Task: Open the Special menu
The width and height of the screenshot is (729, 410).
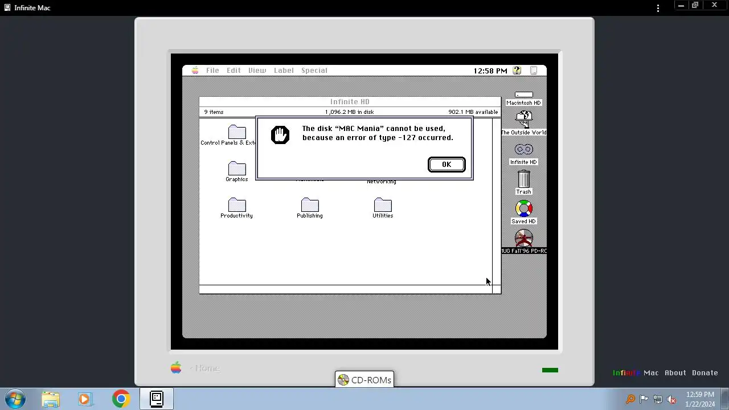Action: pyautogui.click(x=314, y=71)
